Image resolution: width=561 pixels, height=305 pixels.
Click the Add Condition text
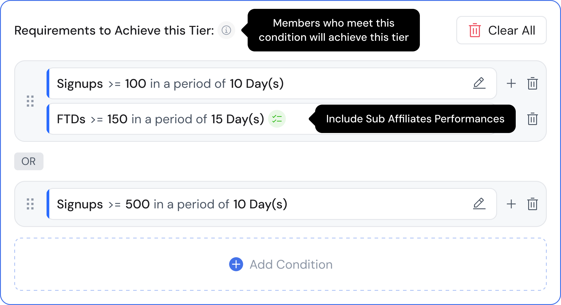point(291,265)
